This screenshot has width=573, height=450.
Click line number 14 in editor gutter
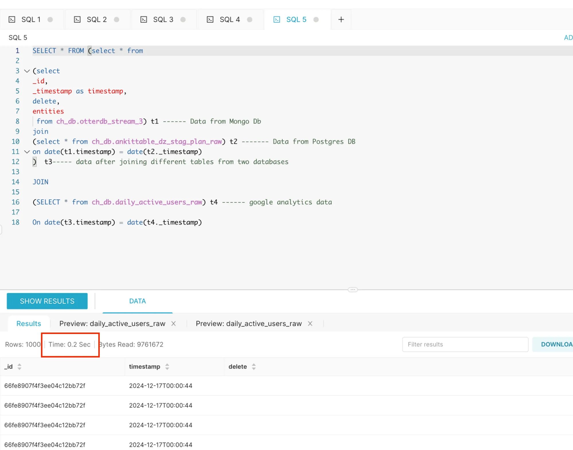click(15, 182)
